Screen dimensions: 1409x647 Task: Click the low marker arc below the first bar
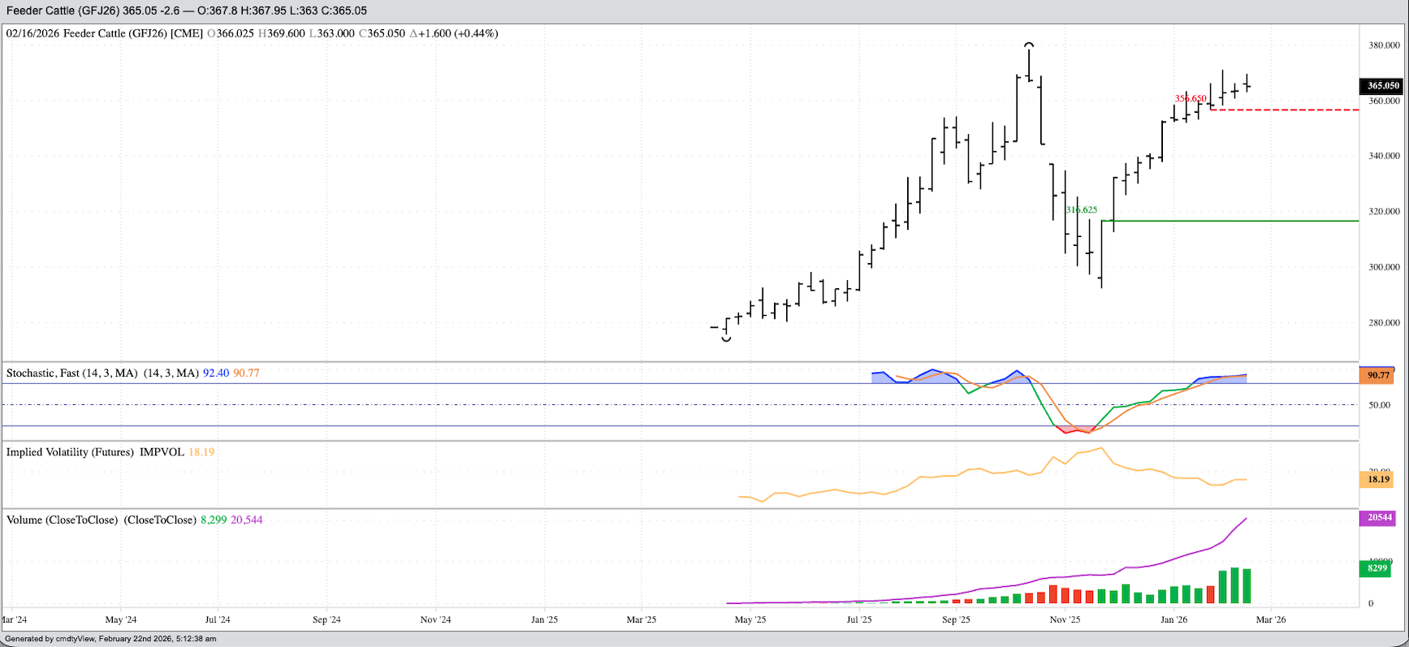[x=726, y=339]
